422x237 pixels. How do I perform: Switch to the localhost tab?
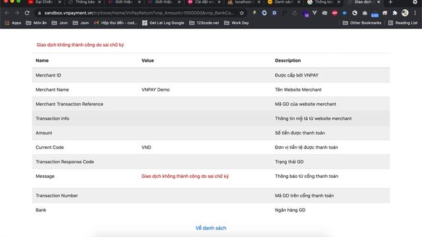point(243,2)
